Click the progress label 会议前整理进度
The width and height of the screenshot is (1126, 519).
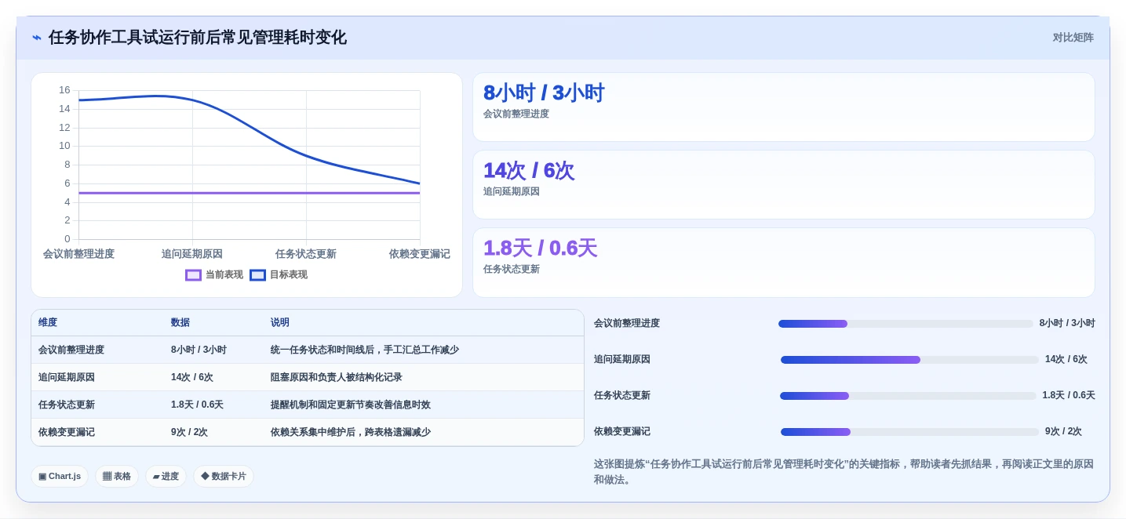627,323
